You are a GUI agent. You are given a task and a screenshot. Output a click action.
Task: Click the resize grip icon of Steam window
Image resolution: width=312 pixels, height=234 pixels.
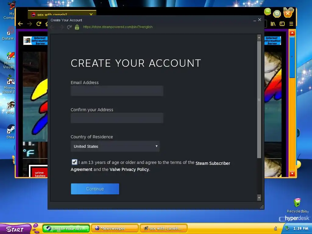(x=262, y=207)
